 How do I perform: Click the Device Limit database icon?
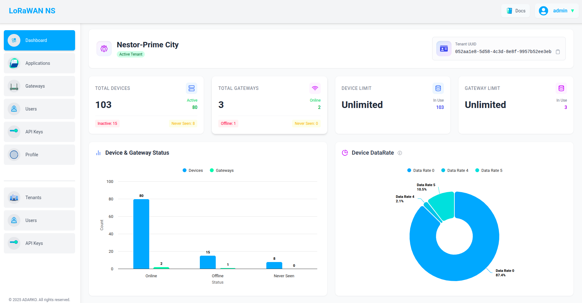(438, 88)
